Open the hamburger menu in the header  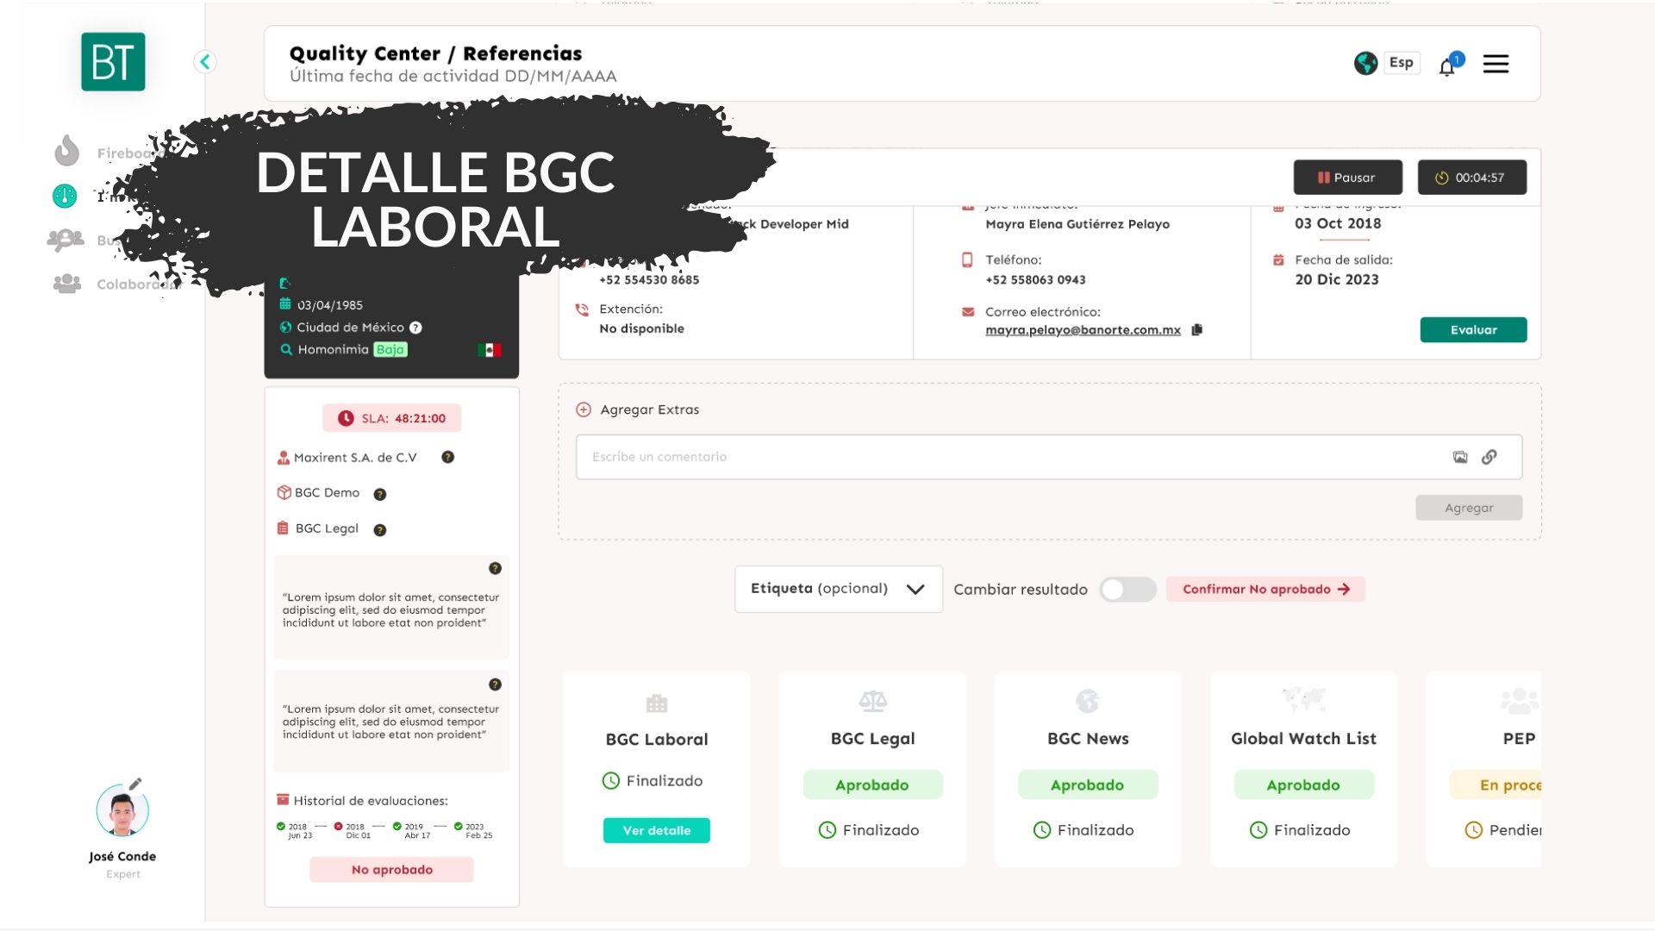(x=1496, y=64)
